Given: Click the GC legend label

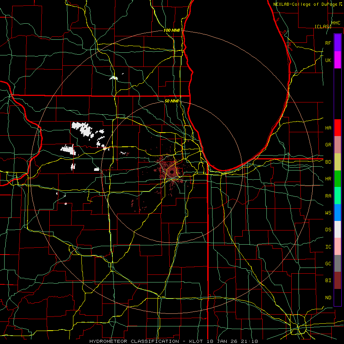Looking at the screenshot, I should point(328,263).
